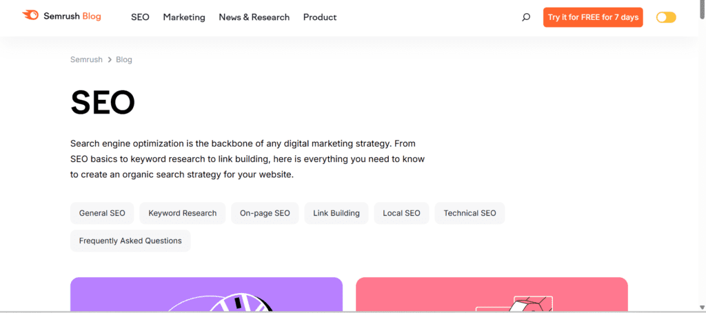The height and width of the screenshot is (313, 706).
Task: Go to Semrush breadcrumb link
Action: (x=86, y=60)
